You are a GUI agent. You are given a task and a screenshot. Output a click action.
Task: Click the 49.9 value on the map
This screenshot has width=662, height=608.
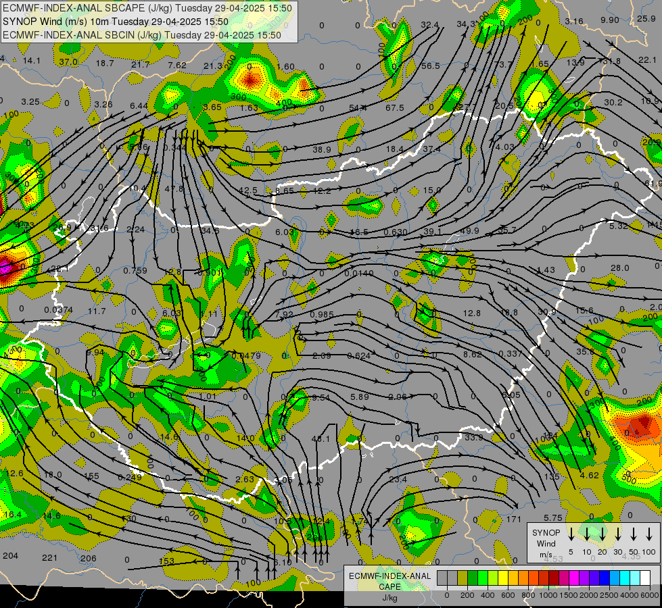point(469,231)
